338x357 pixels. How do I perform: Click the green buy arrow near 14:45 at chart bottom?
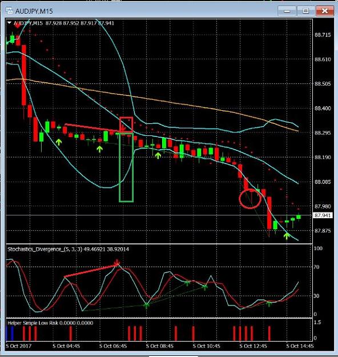[287, 236]
